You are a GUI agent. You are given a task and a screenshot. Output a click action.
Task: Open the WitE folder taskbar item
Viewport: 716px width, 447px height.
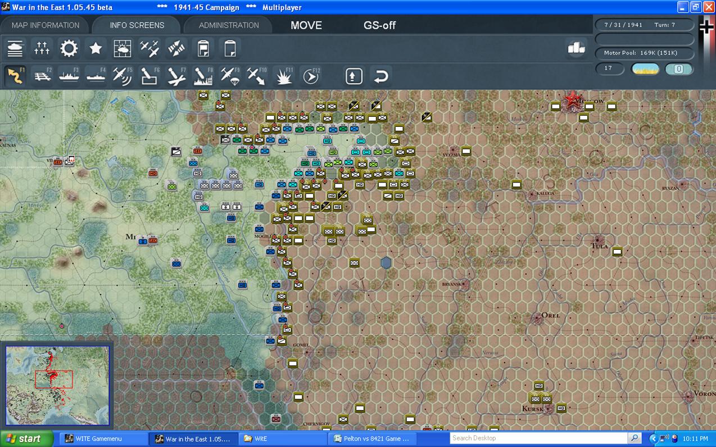point(283,439)
